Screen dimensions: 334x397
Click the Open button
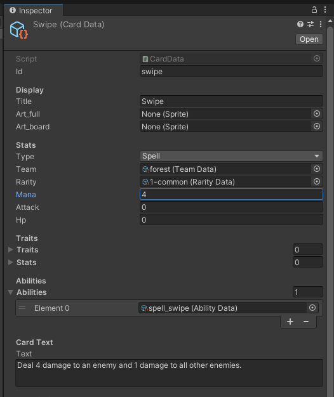(x=309, y=39)
